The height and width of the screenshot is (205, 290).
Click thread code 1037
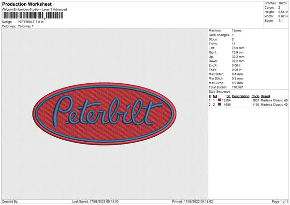[x=256, y=100]
